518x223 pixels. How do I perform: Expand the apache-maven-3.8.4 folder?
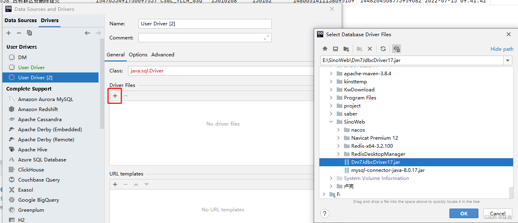[x=331, y=73]
